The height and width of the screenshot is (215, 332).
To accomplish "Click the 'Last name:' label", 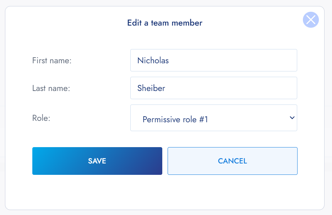I will (x=51, y=88).
